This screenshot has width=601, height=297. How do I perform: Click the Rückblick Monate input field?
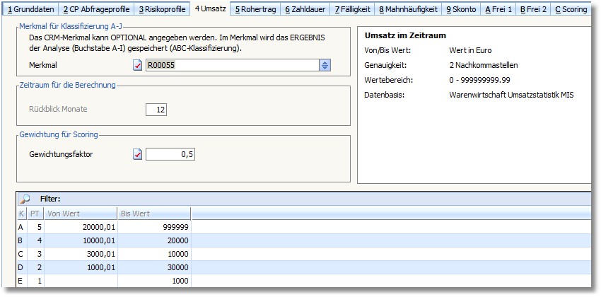click(x=156, y=110)
